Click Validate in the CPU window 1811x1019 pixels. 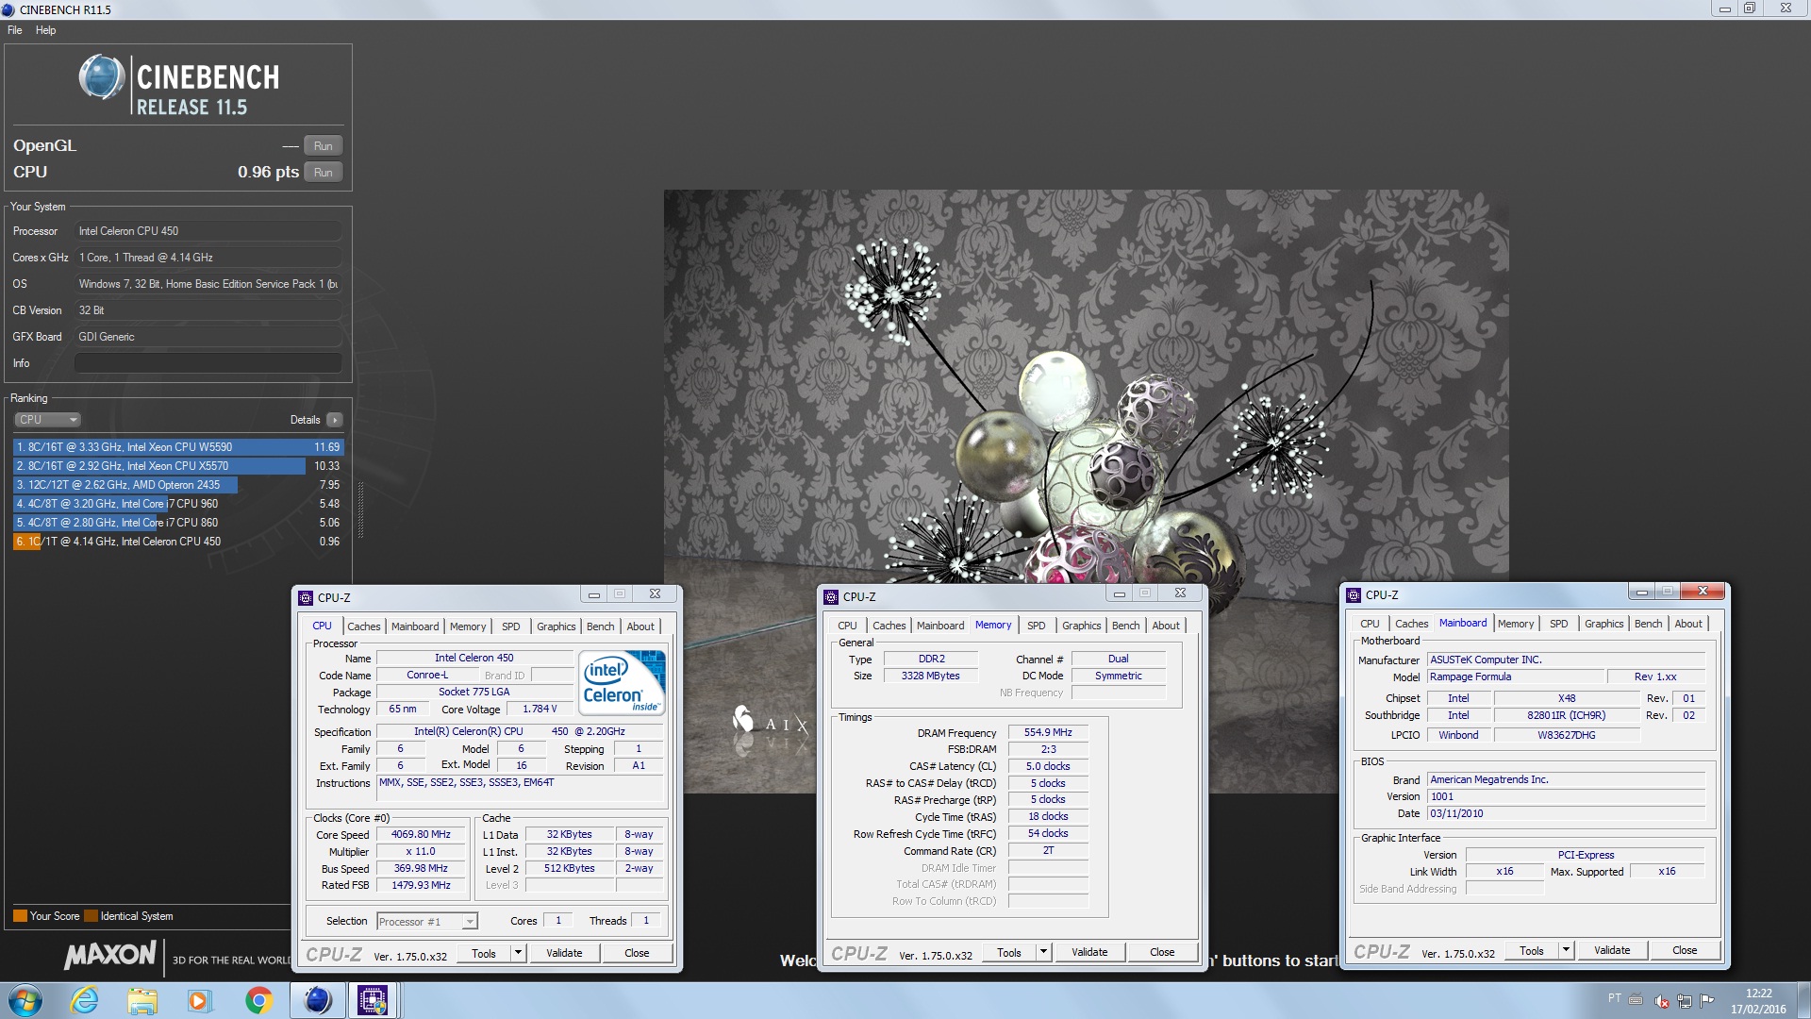(x=564, y=953)
